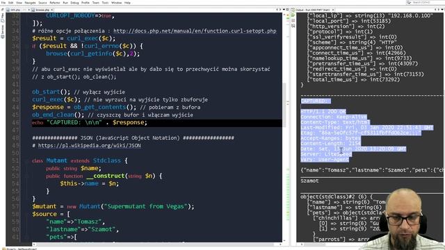Click the highlighted echo "CAPTURED:" line

[157, 123]
